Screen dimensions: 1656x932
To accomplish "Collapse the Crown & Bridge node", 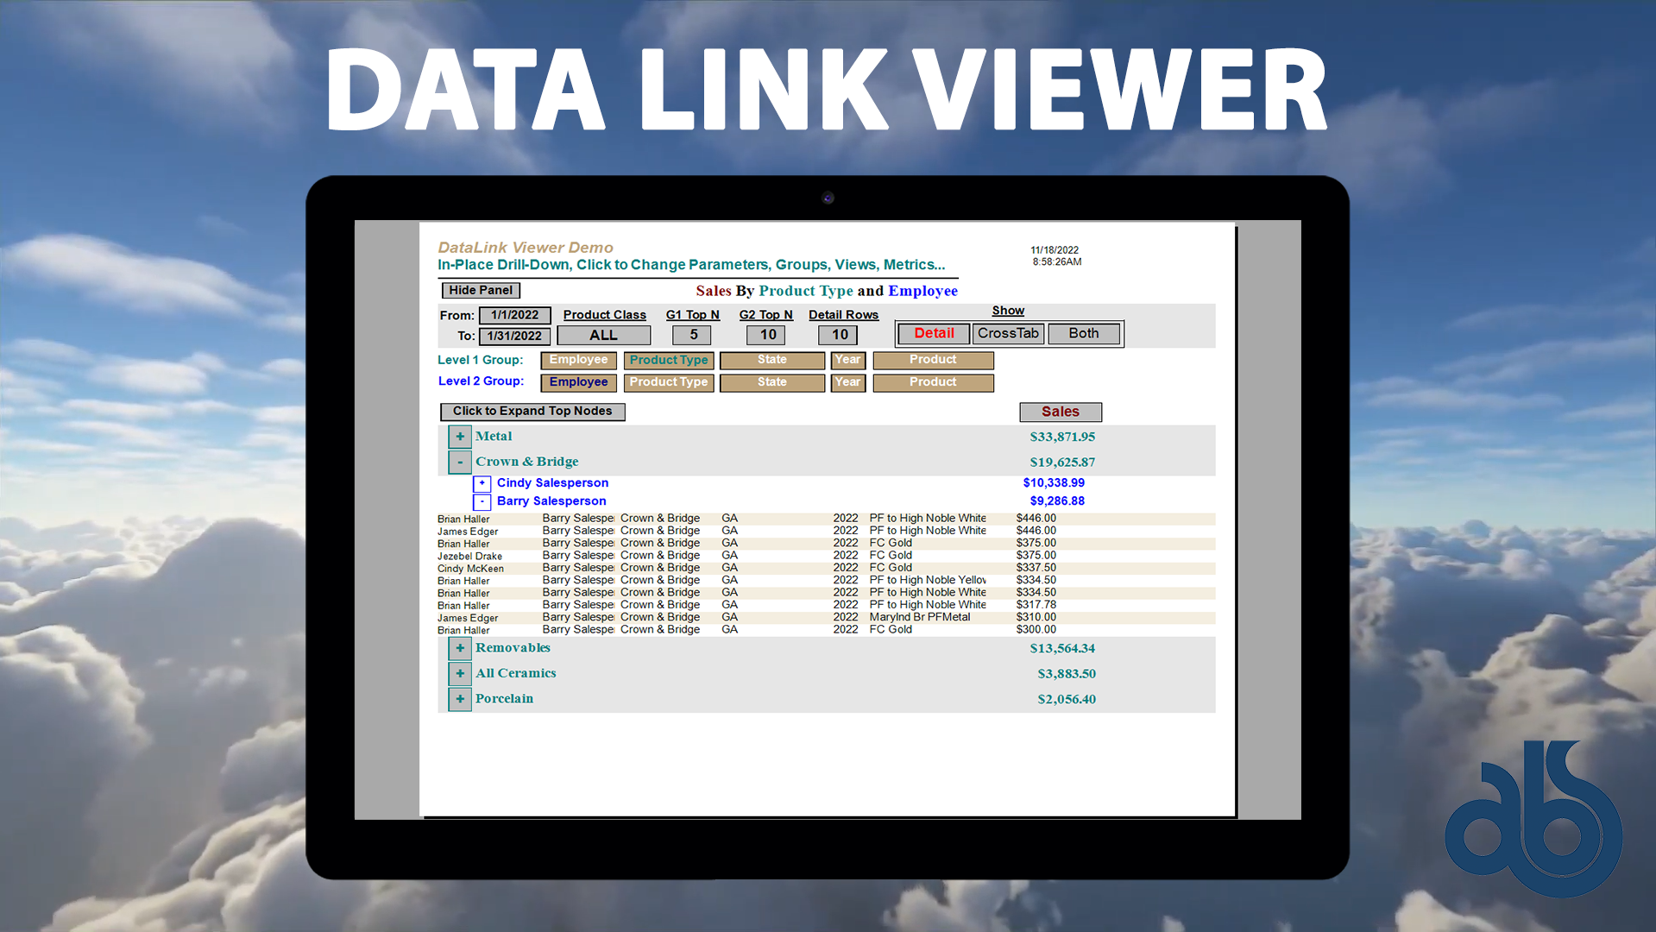I will (460, 463).
